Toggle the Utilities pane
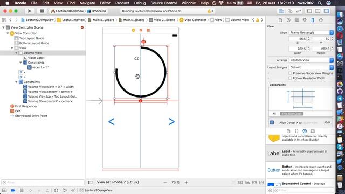 tap(326, 11)
